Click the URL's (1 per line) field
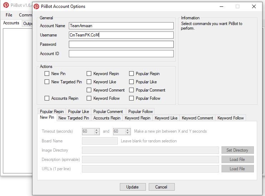 (151, 169)
